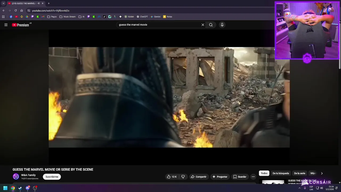The height and width of the screenshot is (192, 341).
Task: Go back with the browser back arrow
Action: point(3,11)
